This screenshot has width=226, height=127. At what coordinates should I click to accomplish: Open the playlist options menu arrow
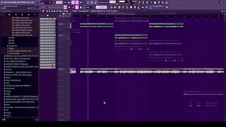[x=41, y=11]
